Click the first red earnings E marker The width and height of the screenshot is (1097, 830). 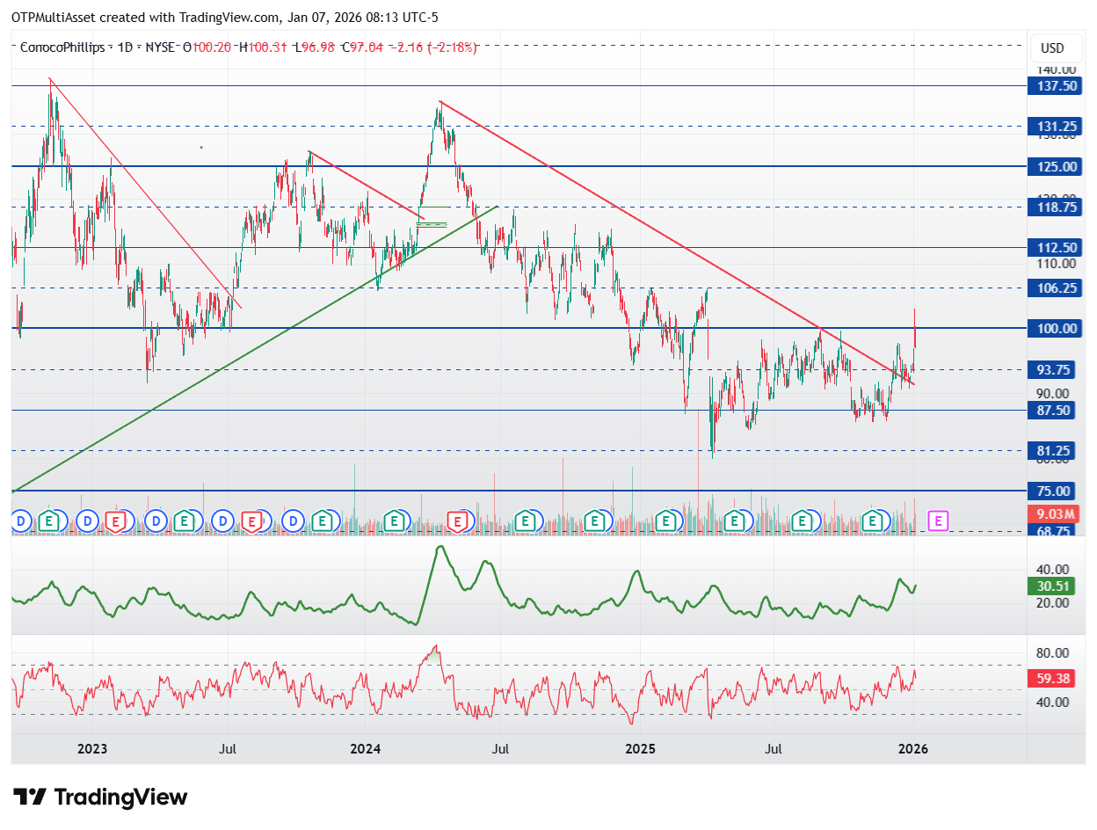click(115, 521)
